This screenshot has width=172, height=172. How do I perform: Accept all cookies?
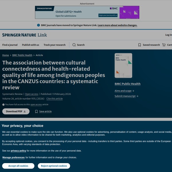(x=18, y=166)
